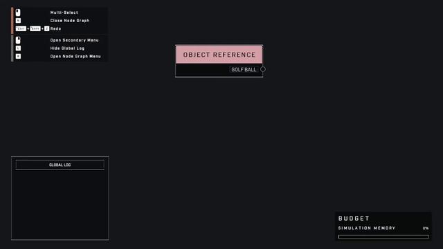Click the 0% memory value
Screen dimensions: 443x249
[x=426, y=228]
